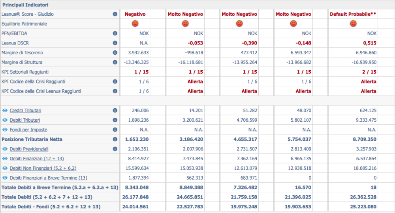395x213 pixels.
Task: Show info for Fondi per Imposte
Action: tap(115, 130)
